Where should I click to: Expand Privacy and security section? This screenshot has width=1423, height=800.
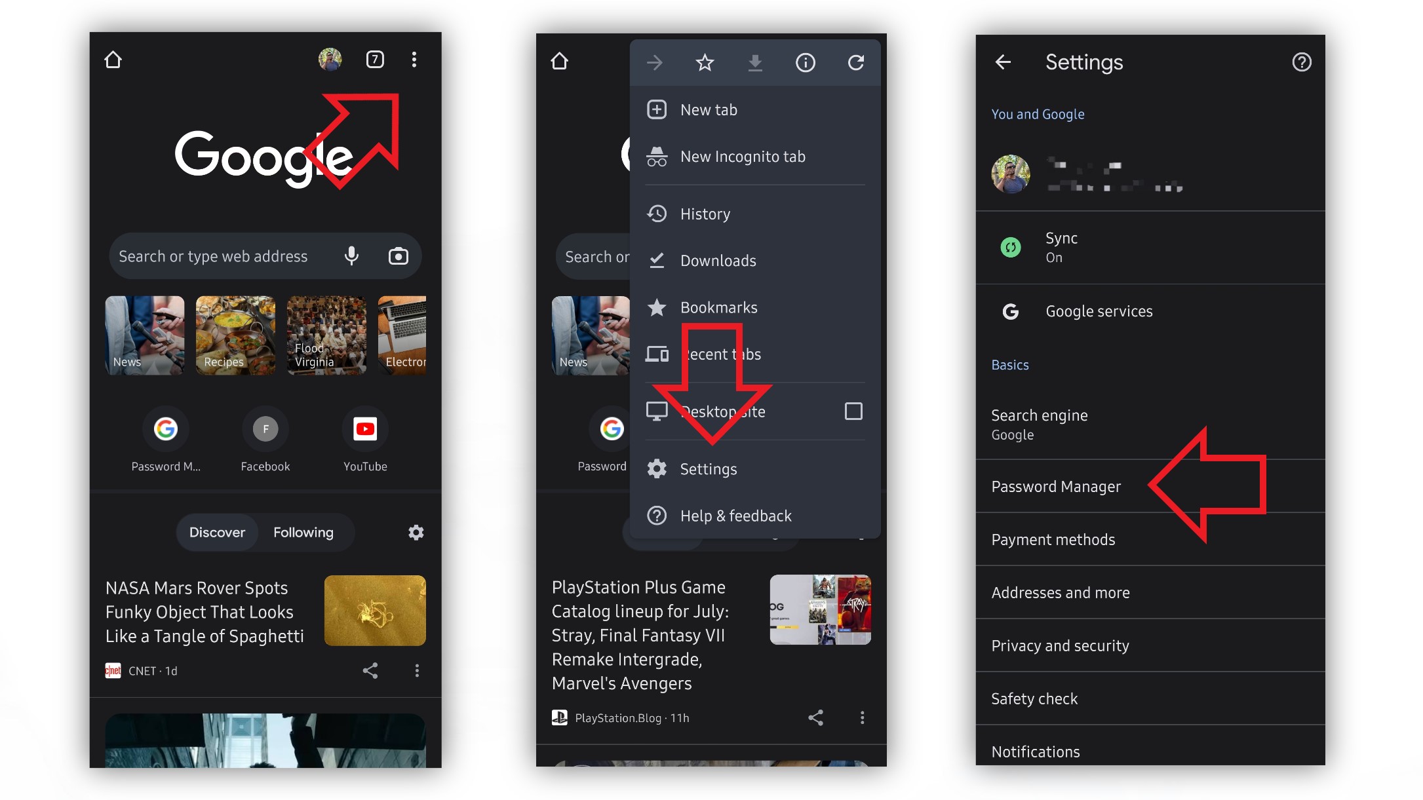pos(1059,645)
